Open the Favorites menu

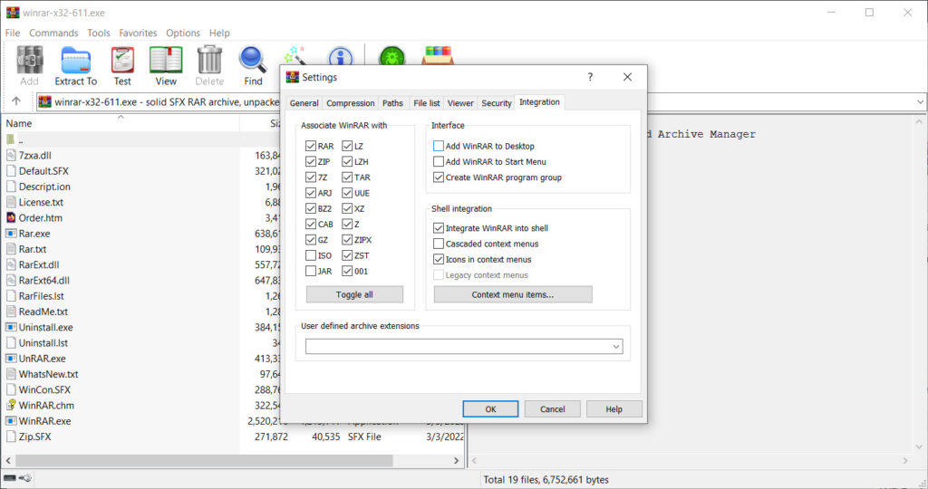pyautogui.click(x=138, y=34)
